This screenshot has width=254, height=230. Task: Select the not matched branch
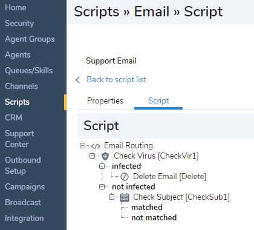pyautogui.click(x=154, y=217)
